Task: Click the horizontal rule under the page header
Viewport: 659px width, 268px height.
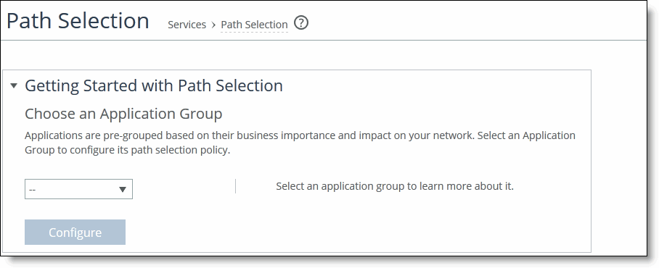Action: pos(324,41)
